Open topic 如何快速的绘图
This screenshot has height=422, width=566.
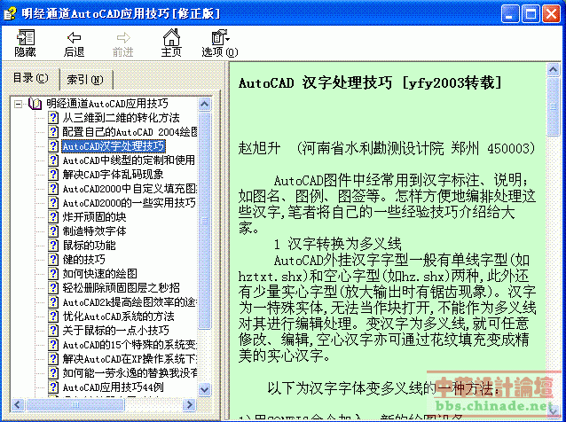pos(99,273)
